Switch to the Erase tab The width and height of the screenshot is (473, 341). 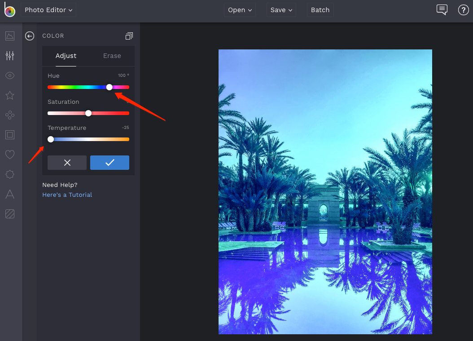[x=111, y=56]
